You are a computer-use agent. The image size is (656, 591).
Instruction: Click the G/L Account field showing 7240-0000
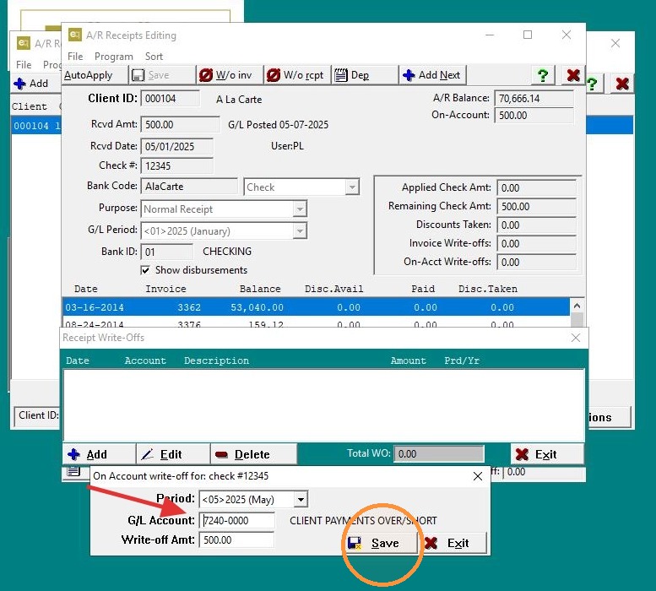236,521
